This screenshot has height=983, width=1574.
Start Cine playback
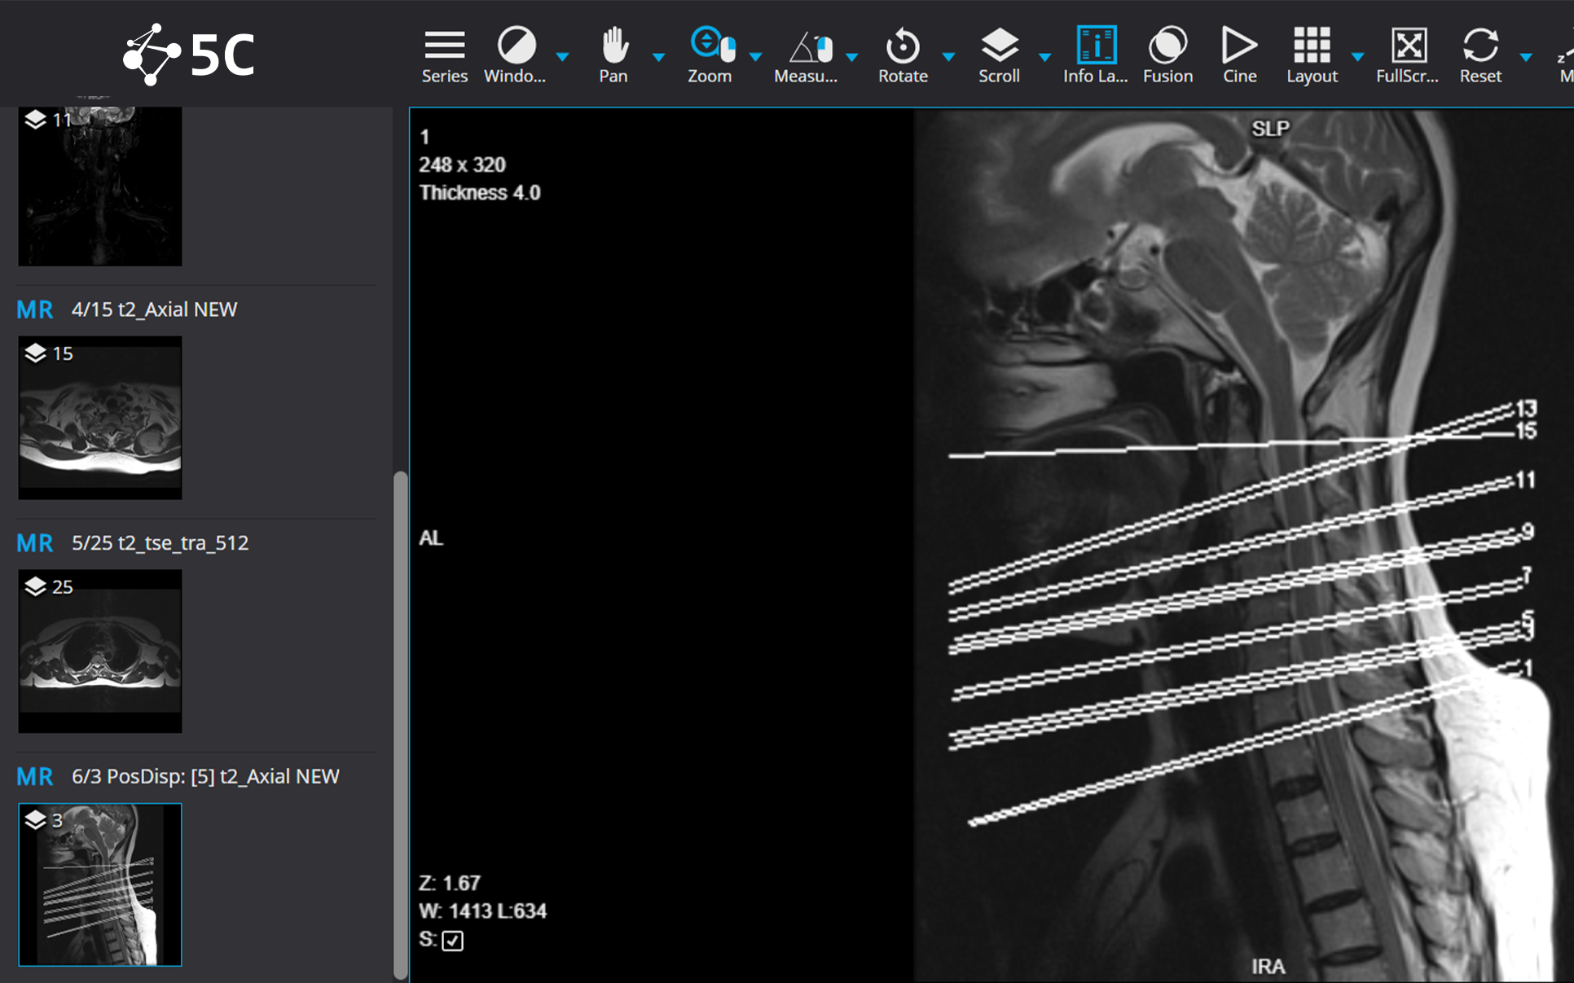[1239, 55]
